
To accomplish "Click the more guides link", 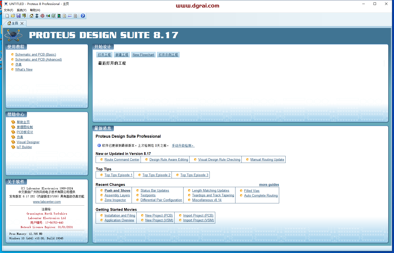I will (269, 185).
